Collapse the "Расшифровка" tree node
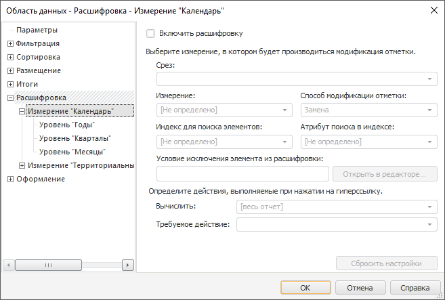This screenshot has width=445, height=300. (10, 98)
